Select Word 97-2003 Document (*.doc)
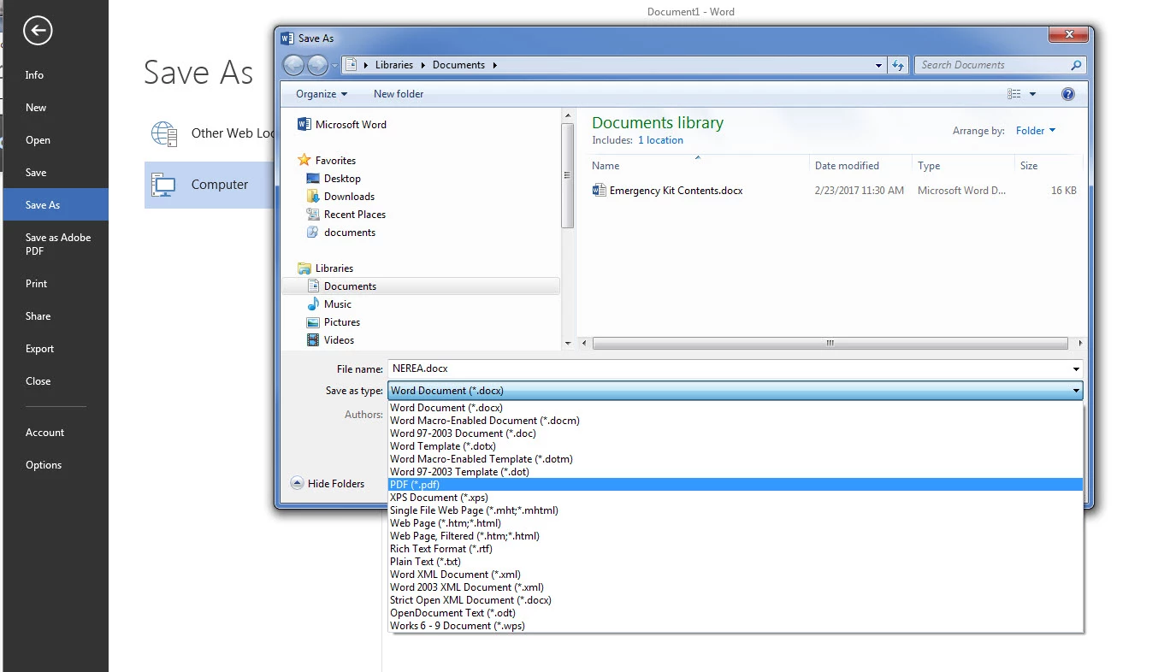 [736, 433]
